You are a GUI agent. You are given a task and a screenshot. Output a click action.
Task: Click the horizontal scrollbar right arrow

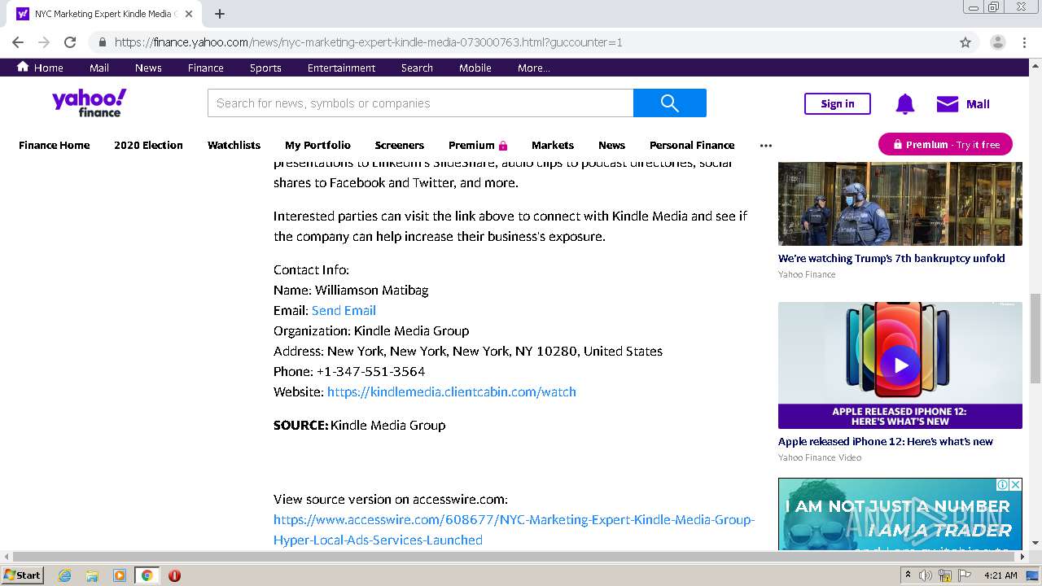tap(1023, 556)
